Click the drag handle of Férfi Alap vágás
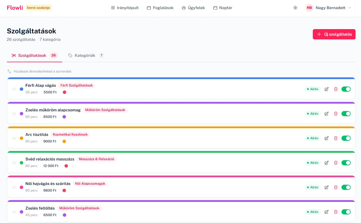The height and width of the screenshot is (223, 361). click(14, 89)
